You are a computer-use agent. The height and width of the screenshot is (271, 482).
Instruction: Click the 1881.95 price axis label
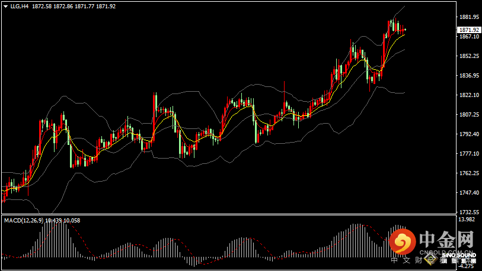[468, 17]
